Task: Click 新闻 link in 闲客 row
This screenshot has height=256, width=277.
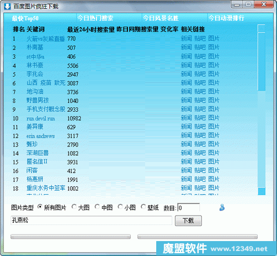Action: pyautogui.click(x=186, y=170)
